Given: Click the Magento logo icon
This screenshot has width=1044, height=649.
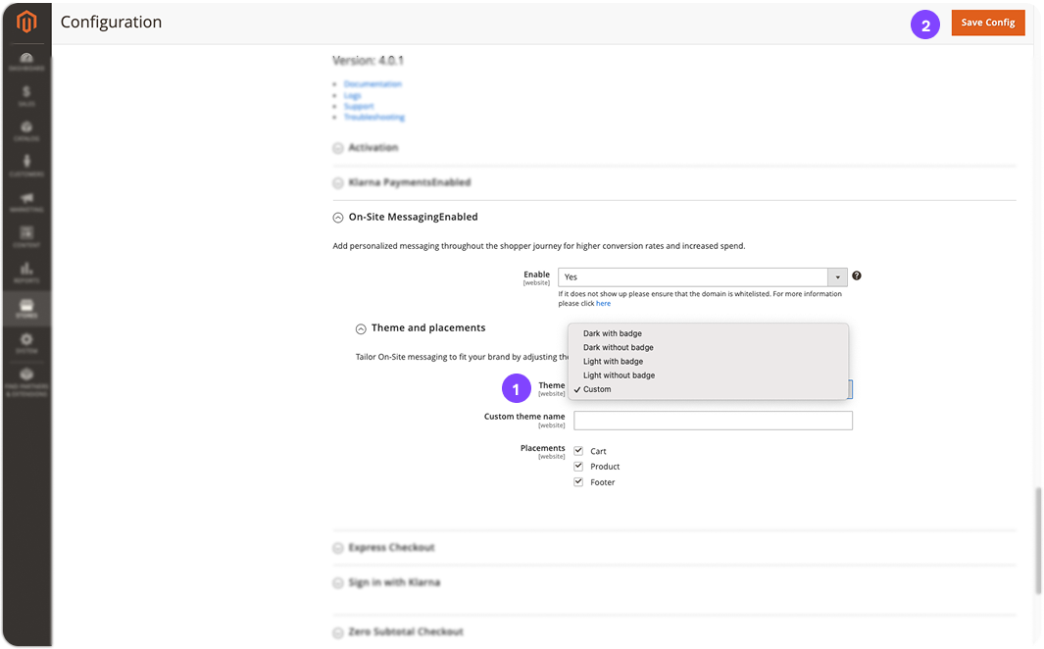Looking at the screenshot, I should tap(25, 23).
